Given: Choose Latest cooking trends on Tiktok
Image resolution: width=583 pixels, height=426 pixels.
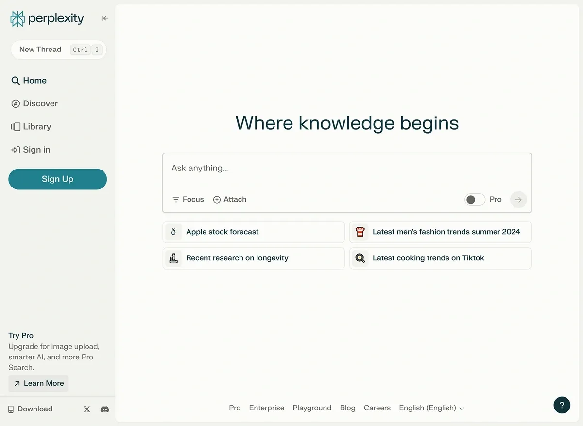Looking at the screenshot, I should click(x=440, y=258).
